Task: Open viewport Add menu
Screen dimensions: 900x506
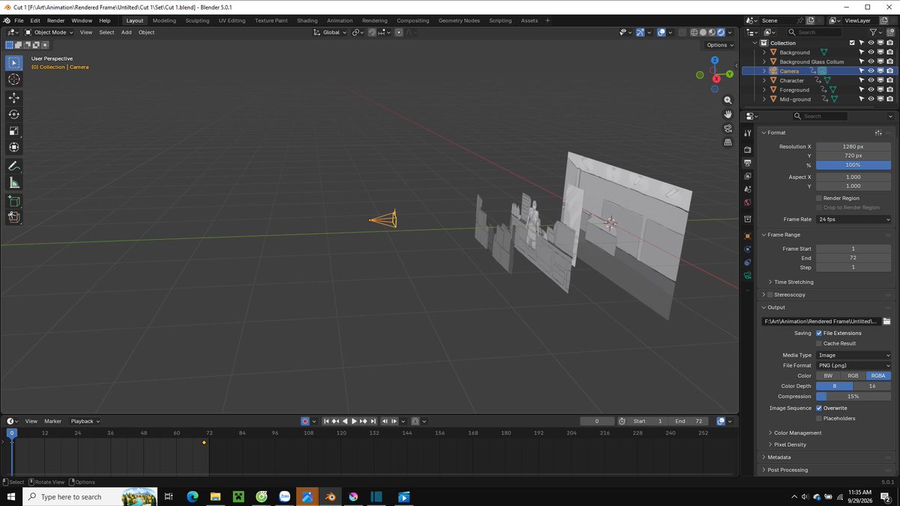Action: point(126,32)
